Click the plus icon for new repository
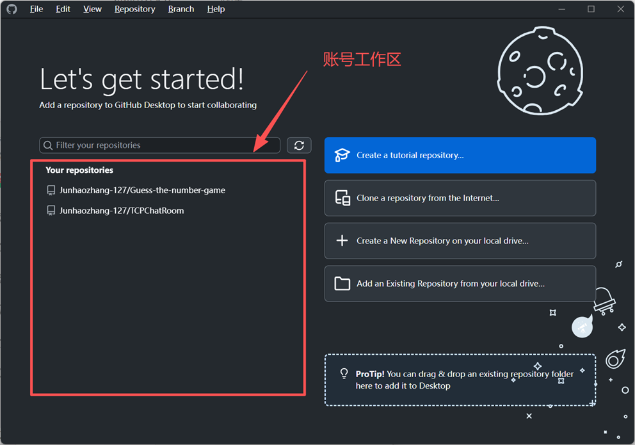This screenshot has width=635, height=445. point(342,241)
